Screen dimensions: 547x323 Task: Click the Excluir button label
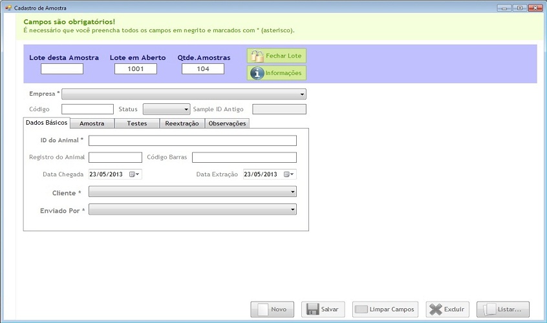tap(454, 309)
